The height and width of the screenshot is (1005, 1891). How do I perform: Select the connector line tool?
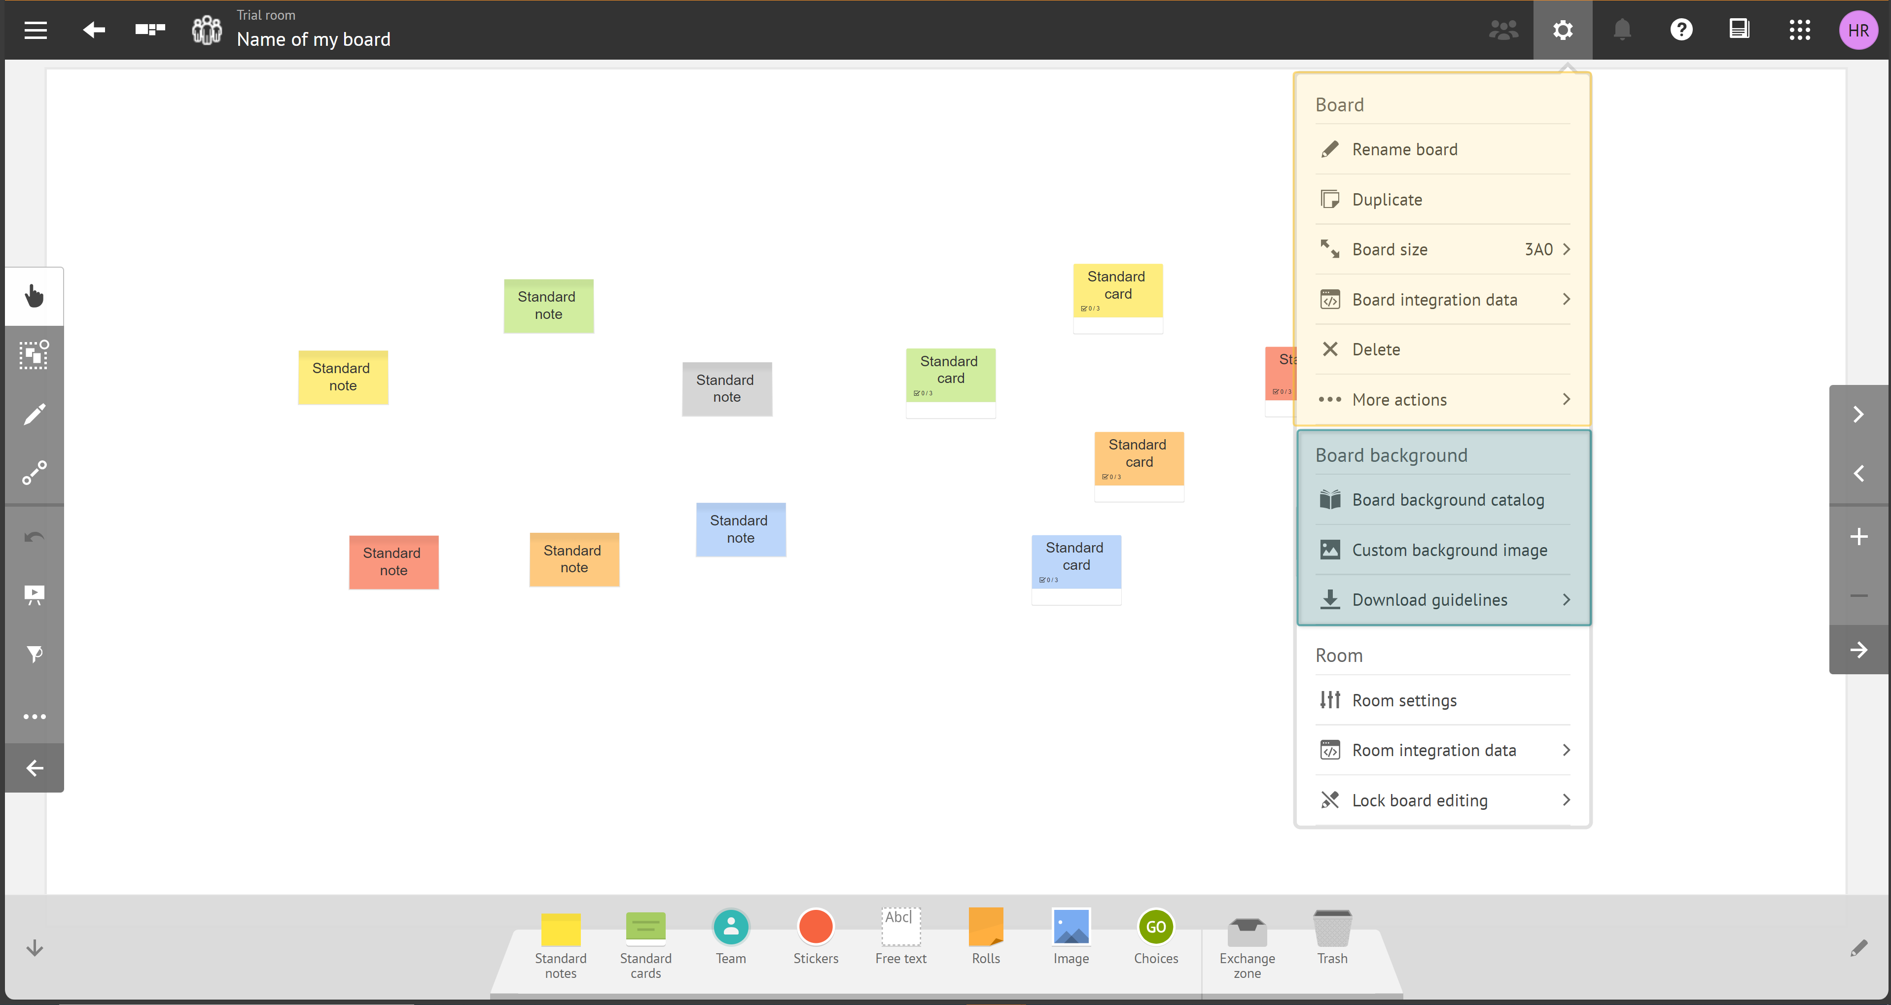(35, 473)
